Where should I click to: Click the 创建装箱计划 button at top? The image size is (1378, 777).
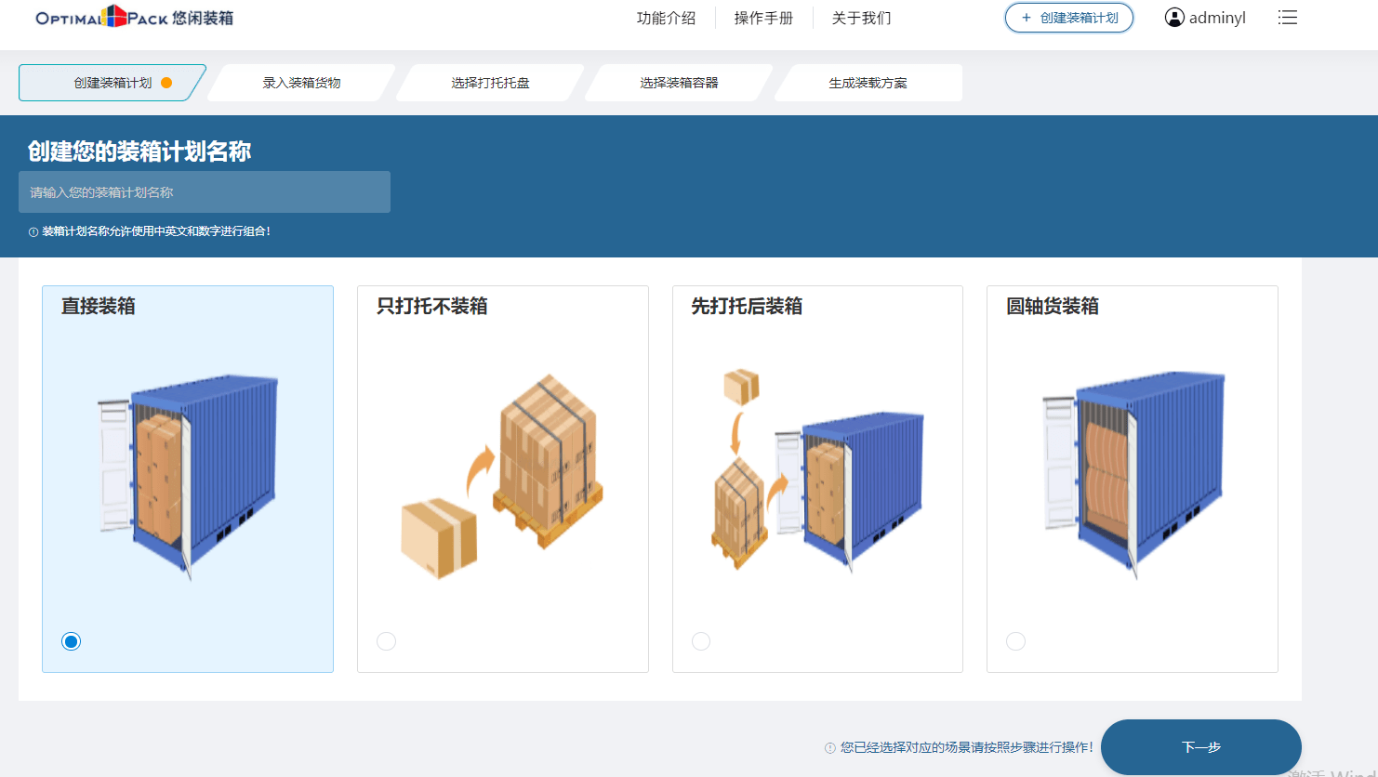1068,18
